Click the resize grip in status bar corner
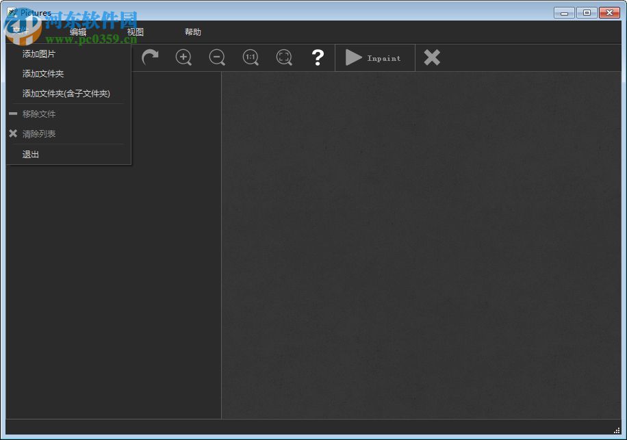This screenshot has height=440, width=627. 617,430
